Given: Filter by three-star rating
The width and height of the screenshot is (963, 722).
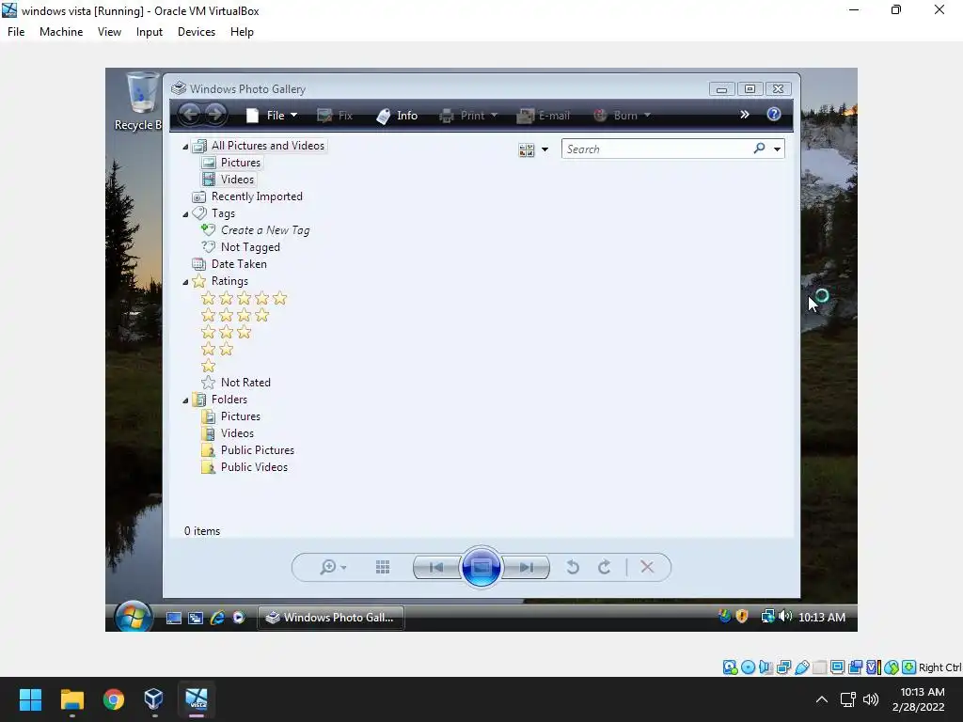Looking at the screenshot, I should tap(227, 332).
